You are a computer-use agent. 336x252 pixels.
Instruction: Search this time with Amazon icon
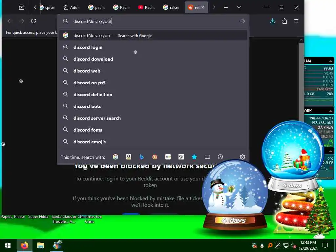tap(129, 157)
